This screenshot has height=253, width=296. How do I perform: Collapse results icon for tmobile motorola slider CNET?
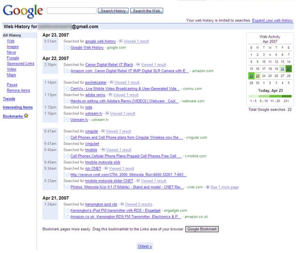138,181
